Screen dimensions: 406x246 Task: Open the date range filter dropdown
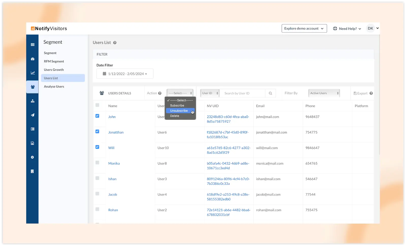tap(125, 74)
